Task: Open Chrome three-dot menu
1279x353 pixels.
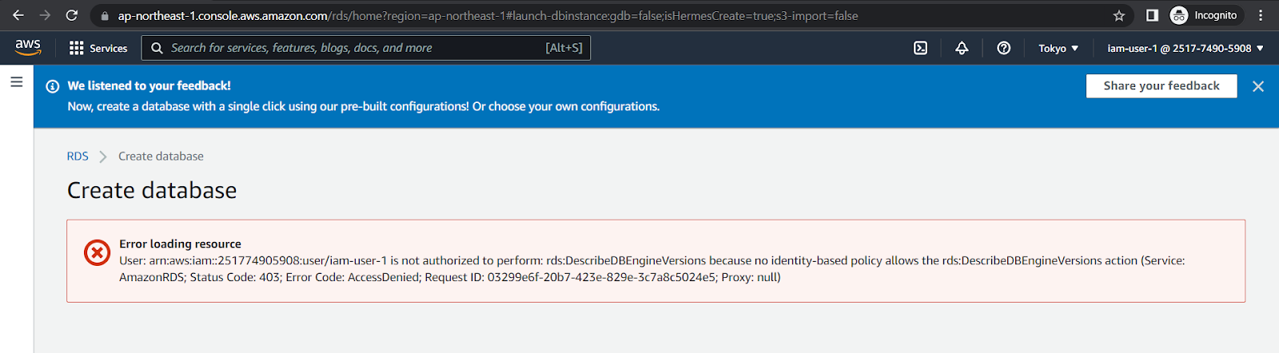Action: coord(1261,15)
